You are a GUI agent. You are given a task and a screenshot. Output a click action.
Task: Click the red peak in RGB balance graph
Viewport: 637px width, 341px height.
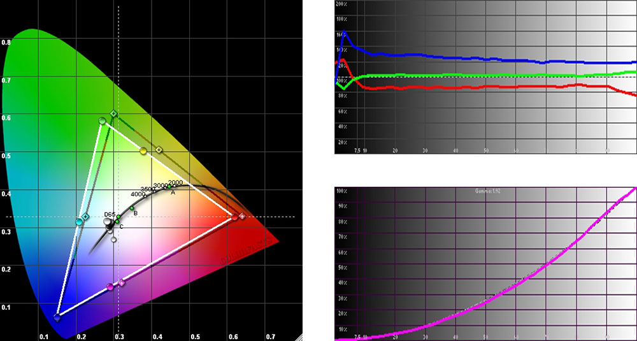(342, 61)
